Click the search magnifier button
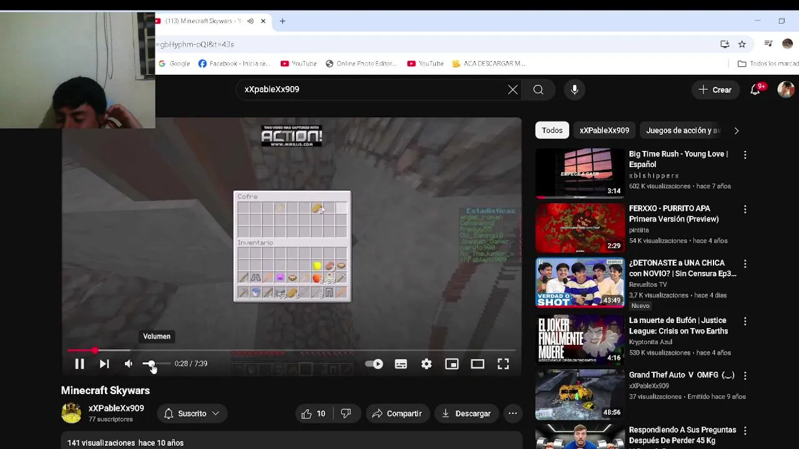 [x=538, y=89]
